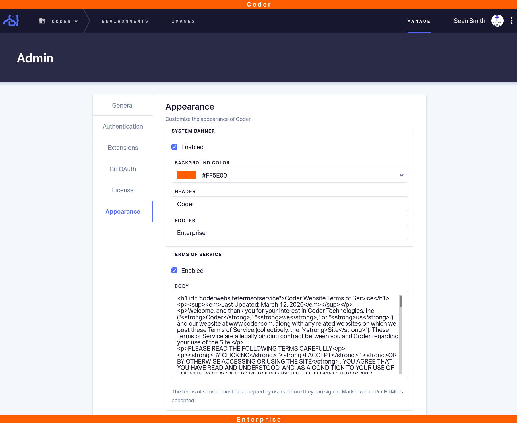Click the terms of service help text
This screenshot has height=423, width=517.
(x=287, y=396)
